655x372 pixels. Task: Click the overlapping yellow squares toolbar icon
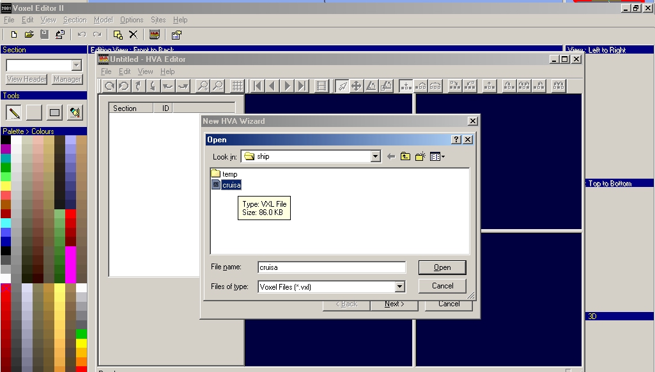coord(118,35)
